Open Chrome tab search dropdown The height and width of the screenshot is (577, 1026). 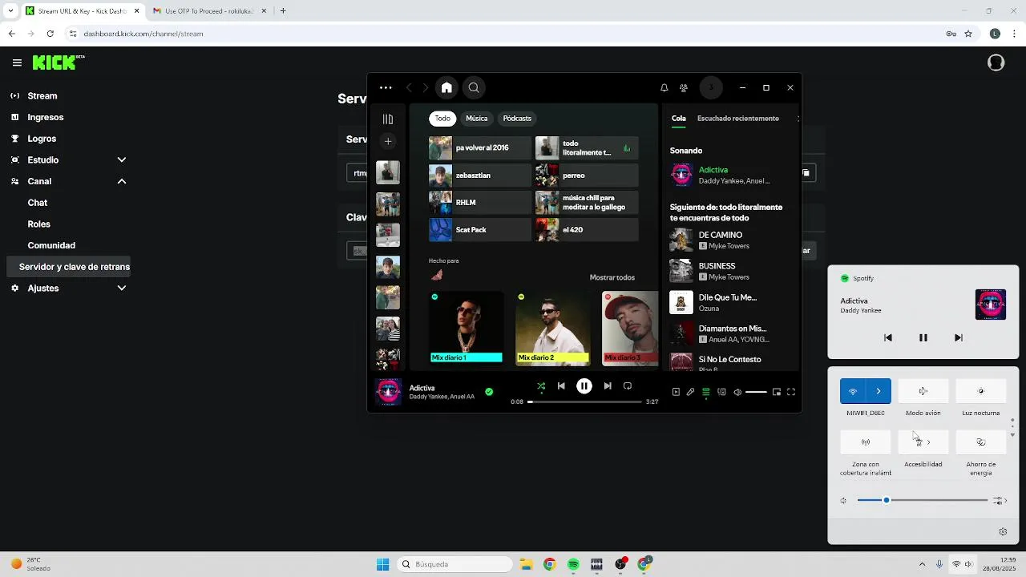(x=10, y=11)
